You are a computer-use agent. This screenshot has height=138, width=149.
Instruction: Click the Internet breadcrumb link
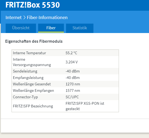(x=14, y=17)
